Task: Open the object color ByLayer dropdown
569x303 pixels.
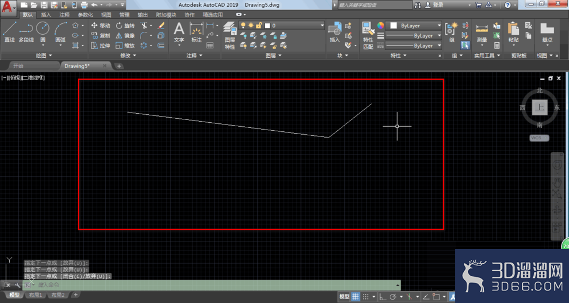Action: (414, 26)
